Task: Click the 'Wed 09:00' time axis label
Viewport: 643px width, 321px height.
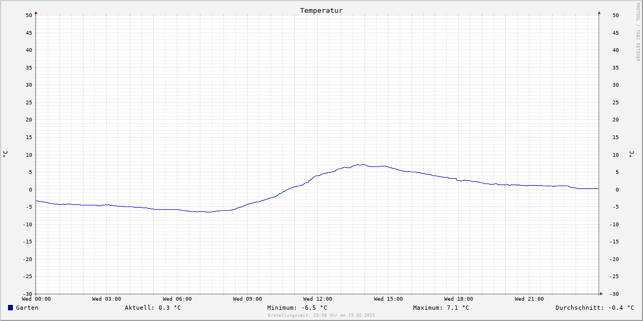Action: point(248,299)
